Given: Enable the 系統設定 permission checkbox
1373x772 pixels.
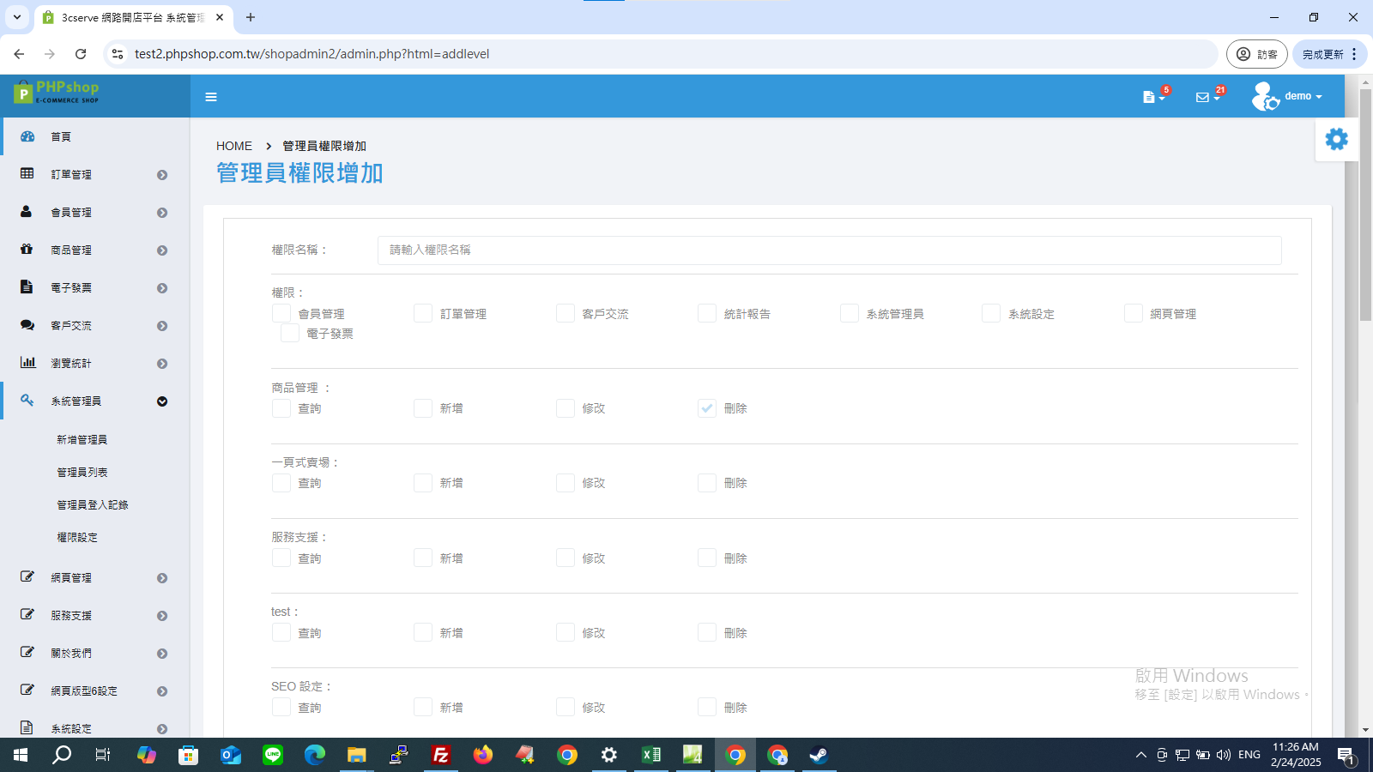Looking at the screenshot, I should click(x=991, y=313).
